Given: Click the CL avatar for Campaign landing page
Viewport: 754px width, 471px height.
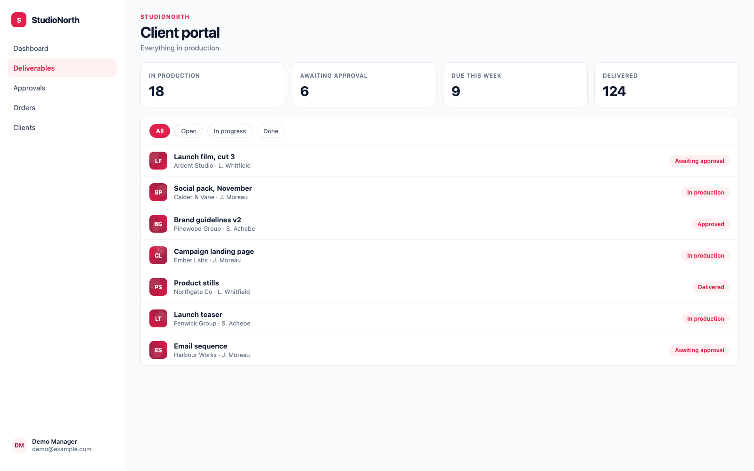Looking at the screenshot, I should point(158,255).
